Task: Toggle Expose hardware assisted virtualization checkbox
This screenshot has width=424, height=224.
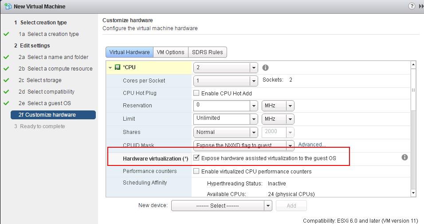Action: point(196,158)
